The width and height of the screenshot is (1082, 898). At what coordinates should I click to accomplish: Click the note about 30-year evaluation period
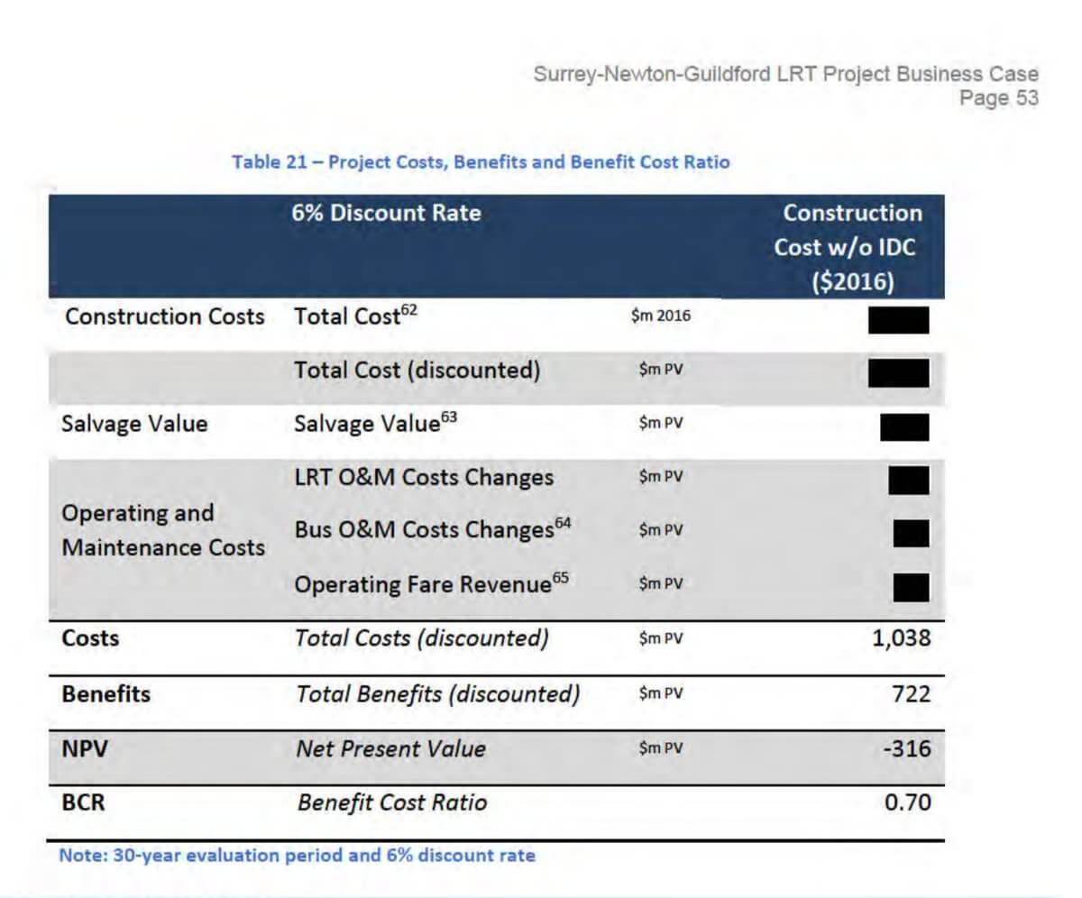click(297, 855)
